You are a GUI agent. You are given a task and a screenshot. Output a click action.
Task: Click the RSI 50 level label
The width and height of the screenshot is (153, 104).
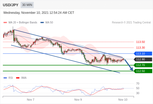[x=138, y=88]
